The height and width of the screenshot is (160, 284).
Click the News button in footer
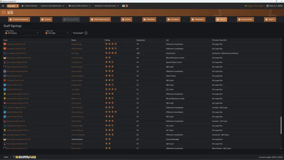point(6,157)
